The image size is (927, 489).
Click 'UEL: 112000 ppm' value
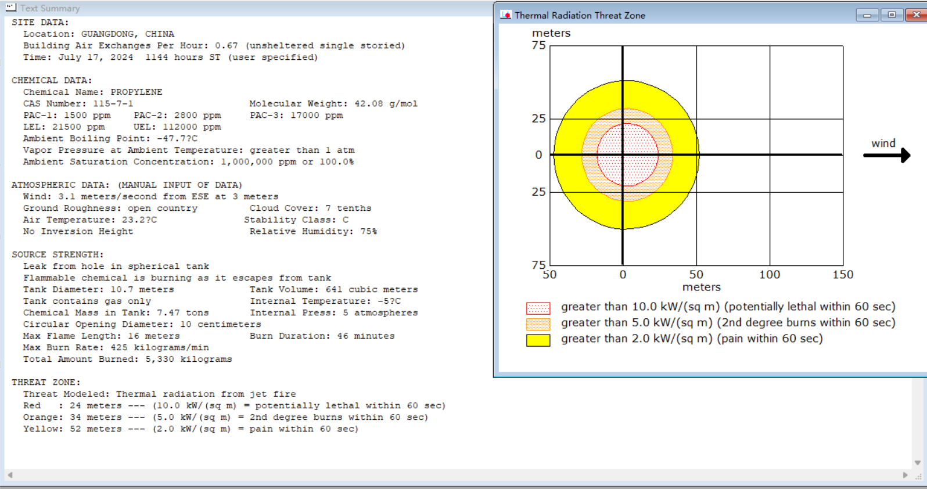(177, 127)
